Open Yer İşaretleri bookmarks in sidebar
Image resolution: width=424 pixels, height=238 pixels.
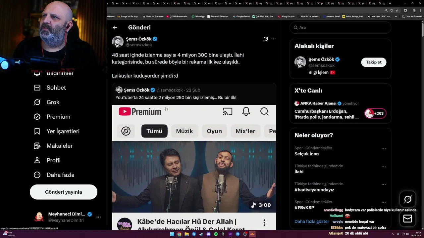pyautogui.click(x=57, y=131)
